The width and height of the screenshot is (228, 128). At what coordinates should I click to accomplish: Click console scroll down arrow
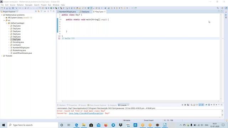pos(222,115)
